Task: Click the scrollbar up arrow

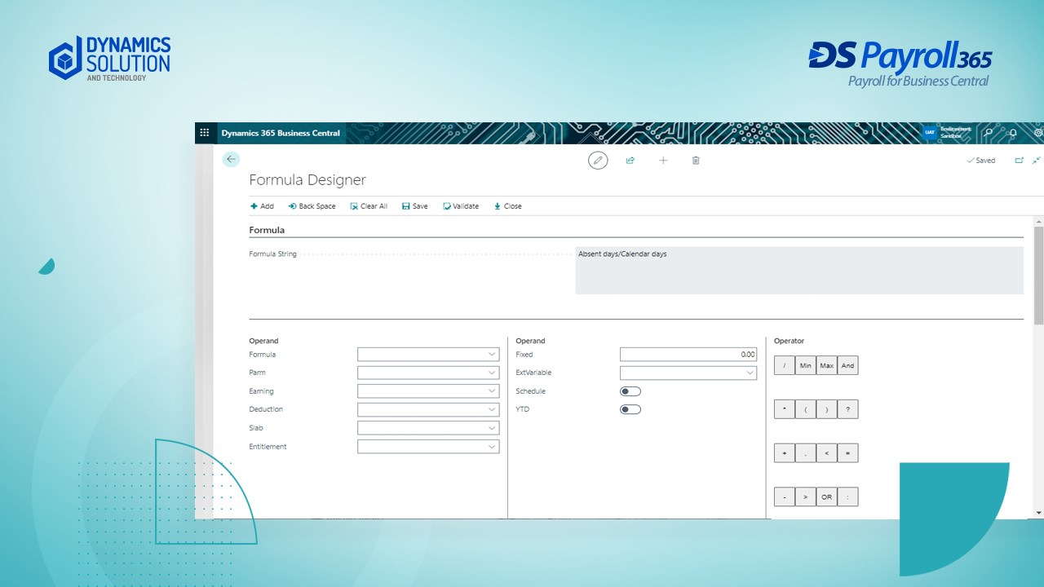Action: [x=1038, y=221]
